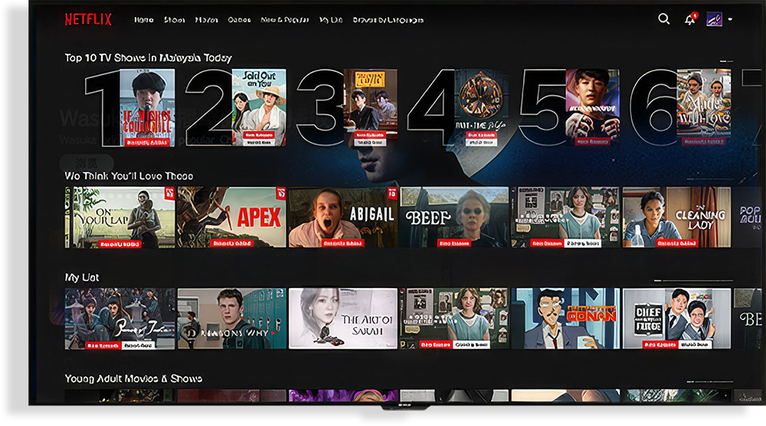Open the BEEF title card
Screen dimensions: 766x426
[454, 218]
